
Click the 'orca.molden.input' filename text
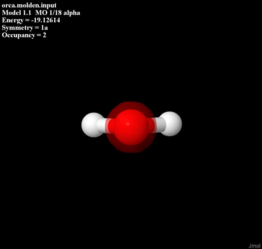point(29,5)
